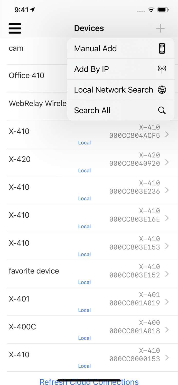
Task: Open the hamburger navigation menu
Action: click(15, 28)
